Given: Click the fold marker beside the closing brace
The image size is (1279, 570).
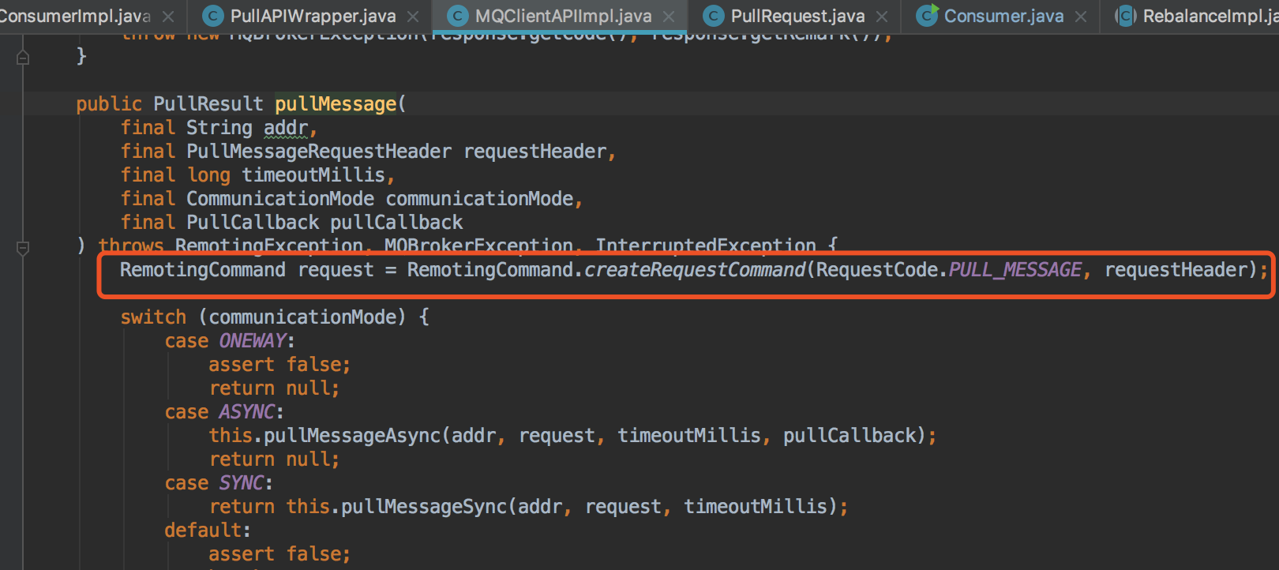Looking at the screenshot, I should (x=23, y=57).
